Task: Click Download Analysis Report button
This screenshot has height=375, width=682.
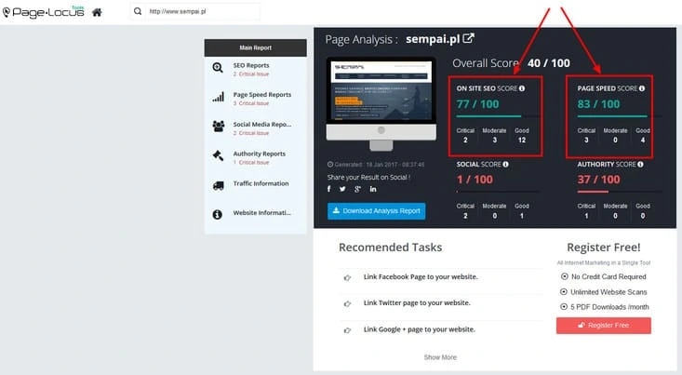Action: click(376, 211)
